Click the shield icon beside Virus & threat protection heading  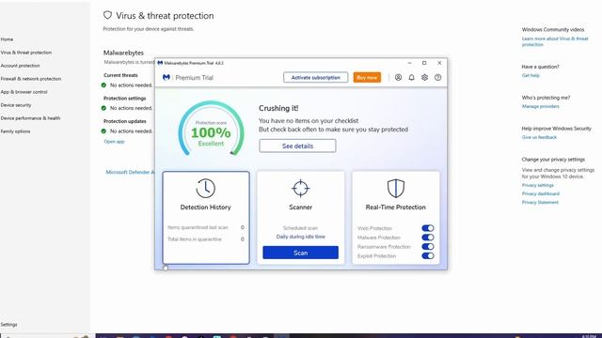(107, 15)
